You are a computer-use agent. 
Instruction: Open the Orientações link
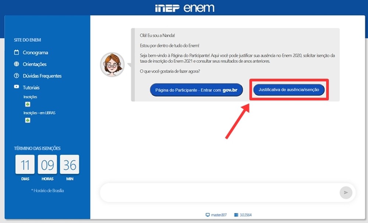(x=35, y=64)
